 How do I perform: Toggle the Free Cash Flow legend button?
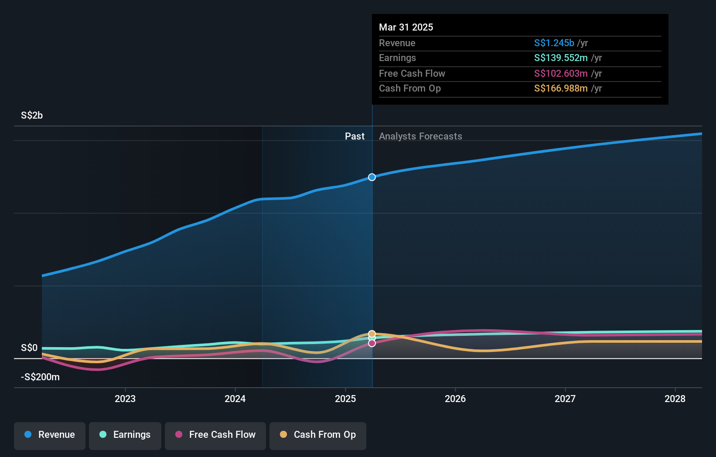tap(215, 436)
